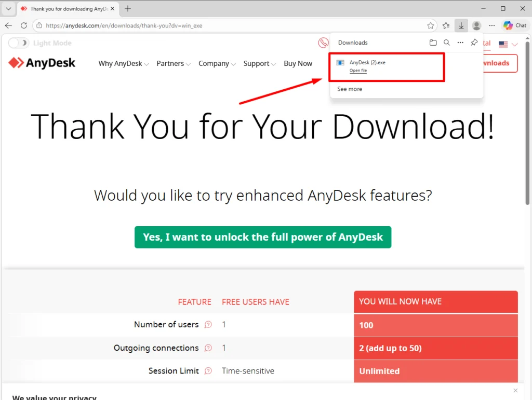This screenshot has width=532, height=400.
Task: Close the privacy notice banner
Action: pyautogui.click(x=515, y=391)
